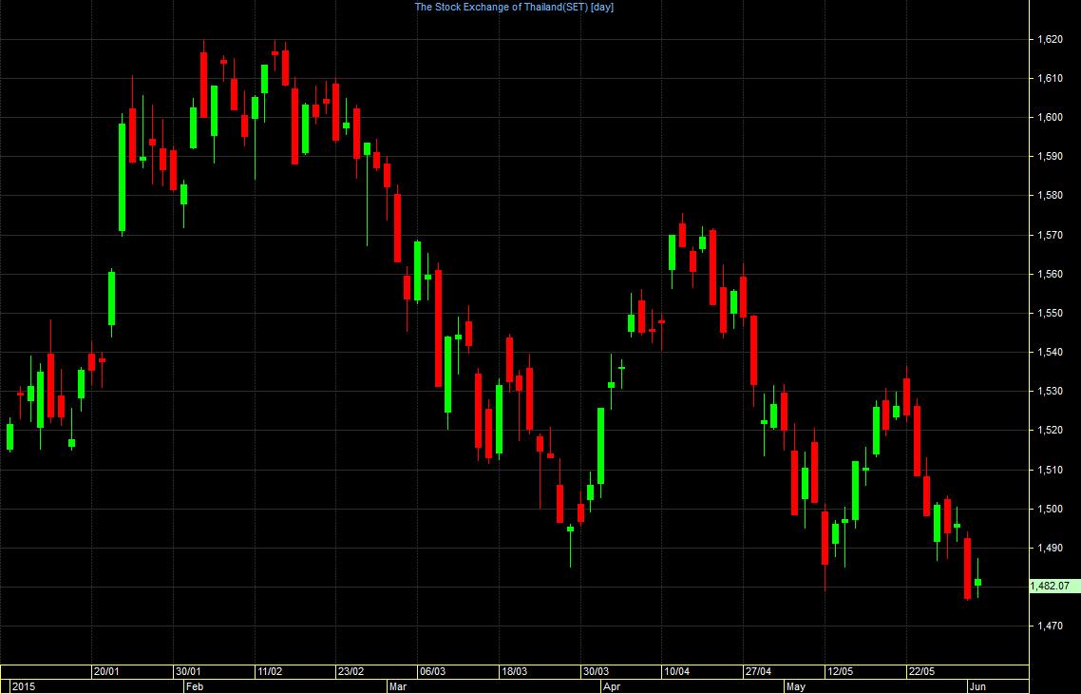
Task: Select the 30/03 date marker
Action: click(596, 672)
